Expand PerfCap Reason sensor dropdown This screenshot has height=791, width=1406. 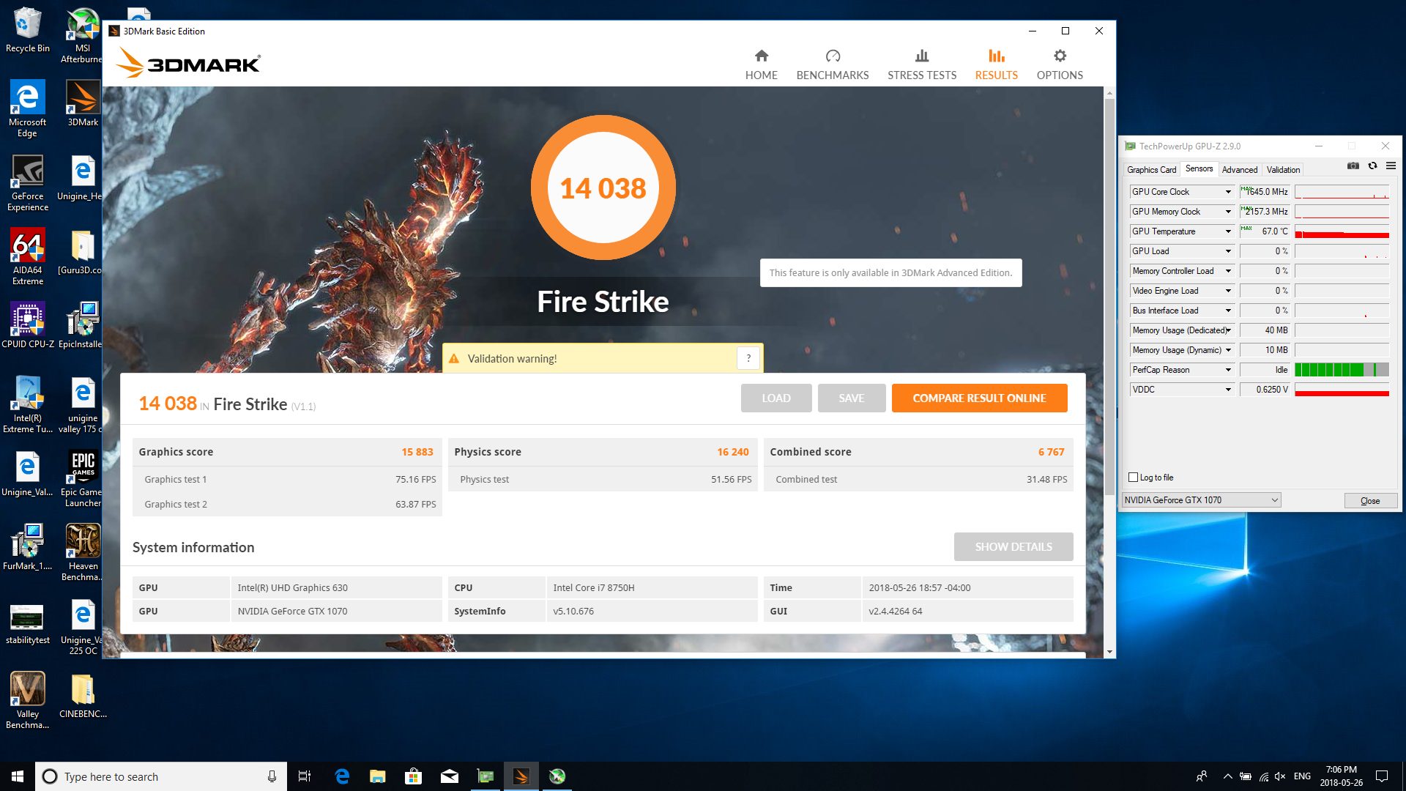tap(1228, 370)
